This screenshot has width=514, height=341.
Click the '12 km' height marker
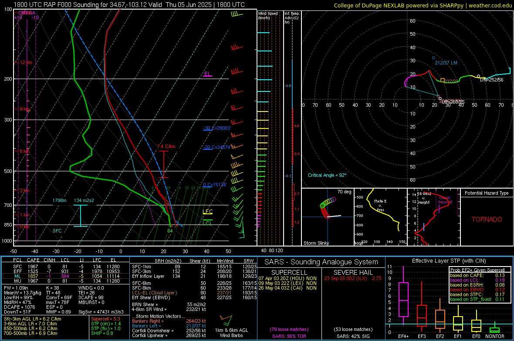26,62
